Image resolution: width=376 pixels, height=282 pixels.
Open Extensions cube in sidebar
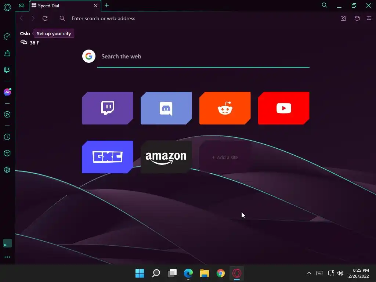(7, 153)
